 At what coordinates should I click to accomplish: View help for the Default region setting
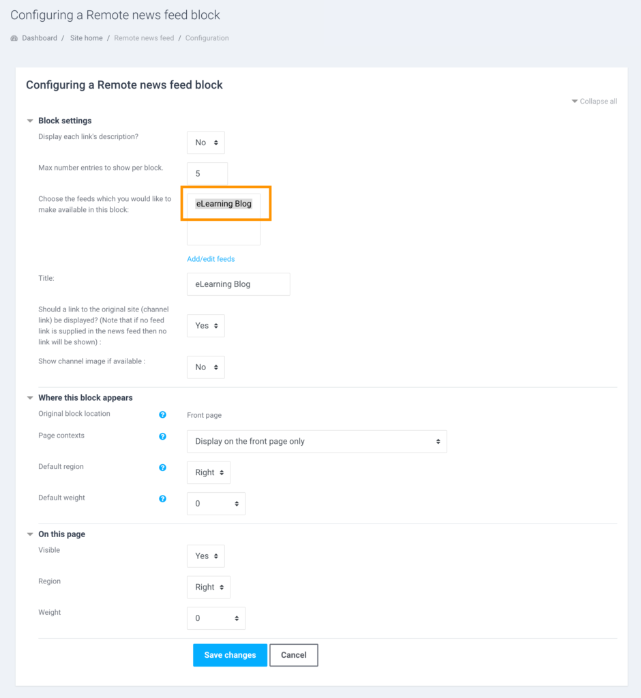[x=162, y=468]
